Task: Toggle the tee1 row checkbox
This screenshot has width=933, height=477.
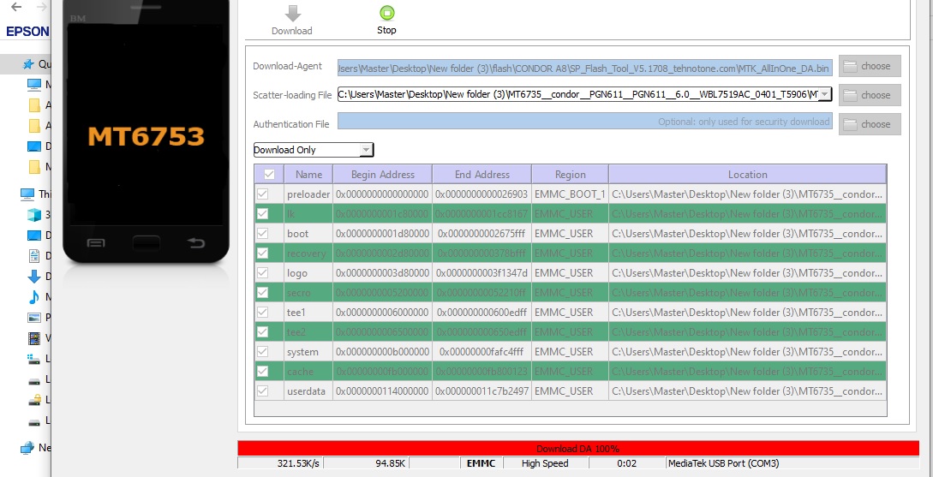Action: [262, 312]
